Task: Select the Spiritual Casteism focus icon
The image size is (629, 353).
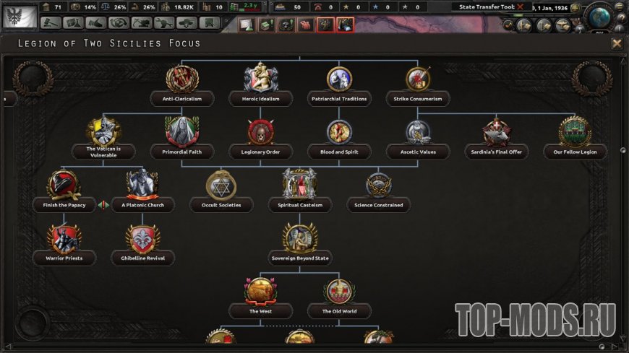Action: (x=299, y=184)
